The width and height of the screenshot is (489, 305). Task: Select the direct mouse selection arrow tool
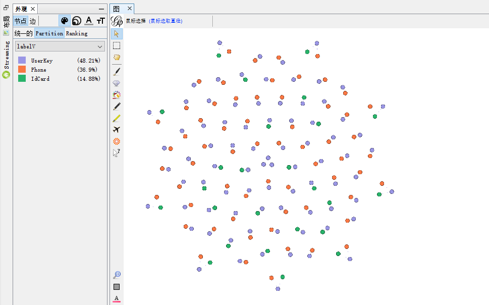click(x=117, y=34)
